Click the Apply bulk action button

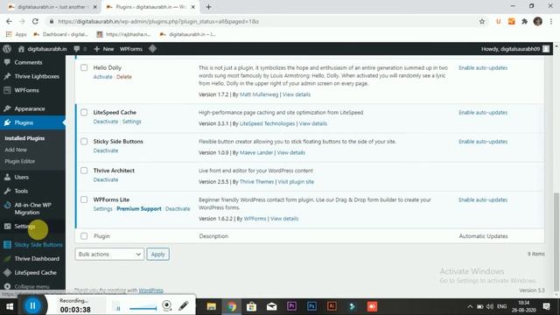pos(157,254)
